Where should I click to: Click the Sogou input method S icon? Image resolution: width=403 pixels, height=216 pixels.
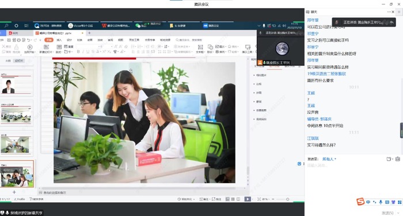click(x=360, y=202)
